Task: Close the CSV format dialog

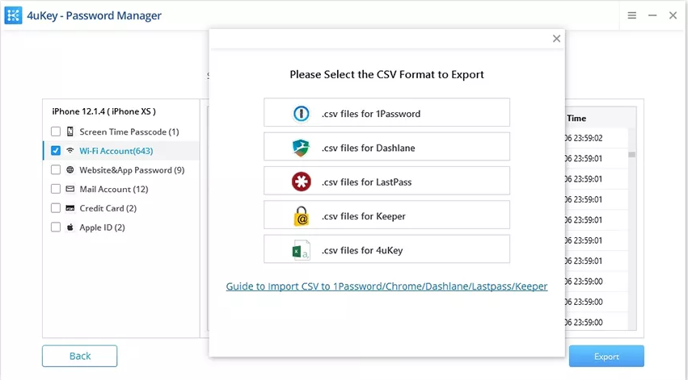Action: [x=556, y=39]
